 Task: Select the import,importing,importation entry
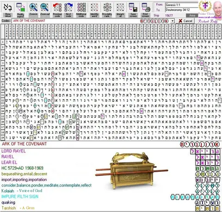(x=24, y=180)
